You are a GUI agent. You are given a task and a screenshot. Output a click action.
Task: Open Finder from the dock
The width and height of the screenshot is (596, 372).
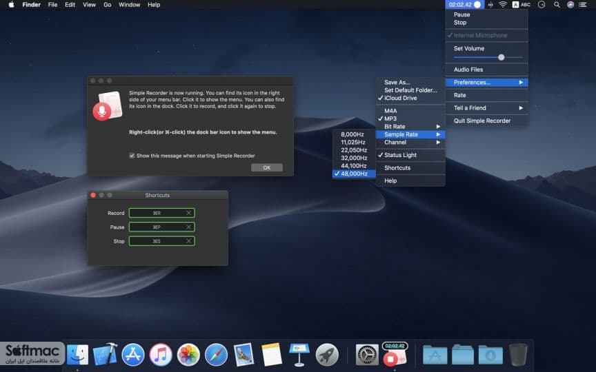click(77, 355)
